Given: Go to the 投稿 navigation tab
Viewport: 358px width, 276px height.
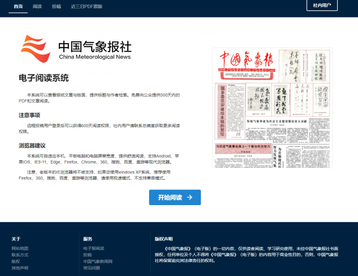Looking at the screenshot, I should click(x=56, y=6).
